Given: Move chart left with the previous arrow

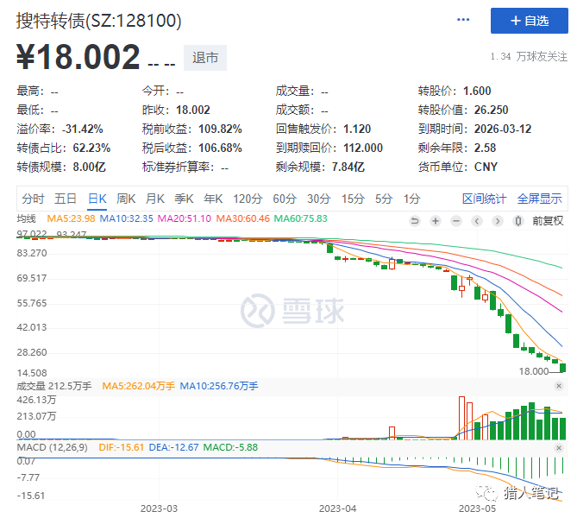Looking at the screenshot, I should [477, 221].
